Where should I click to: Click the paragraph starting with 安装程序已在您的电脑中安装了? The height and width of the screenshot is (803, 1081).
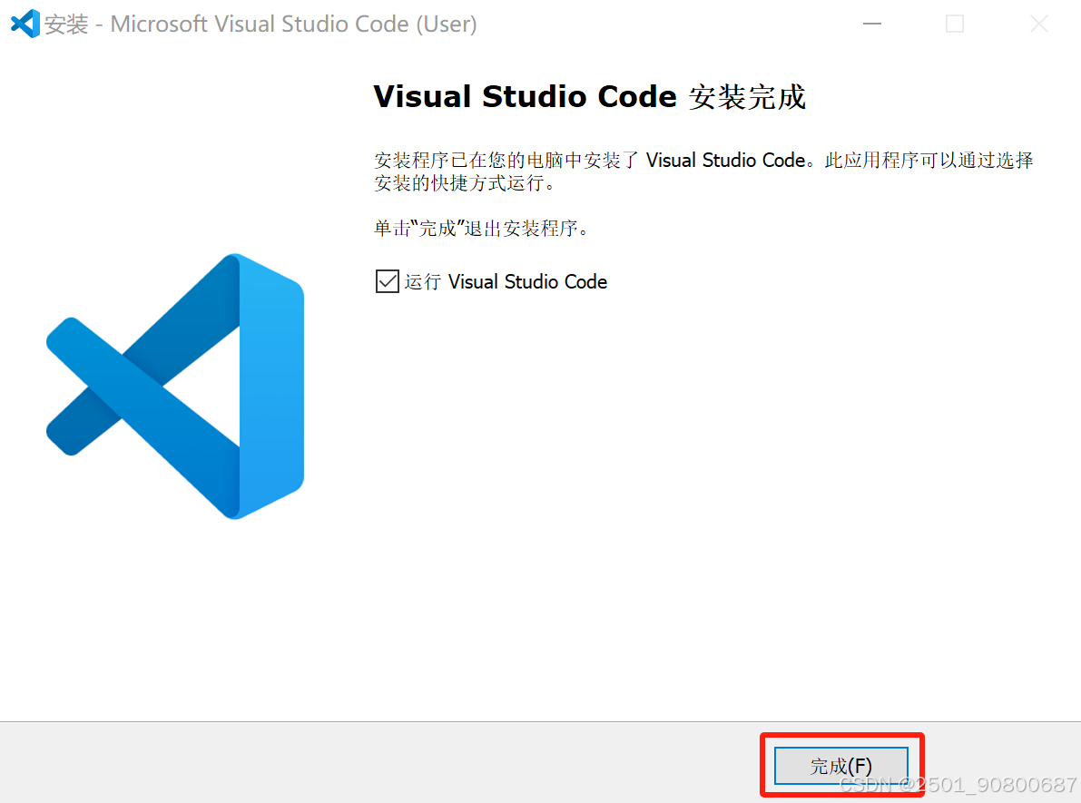[x=703, y=171]
